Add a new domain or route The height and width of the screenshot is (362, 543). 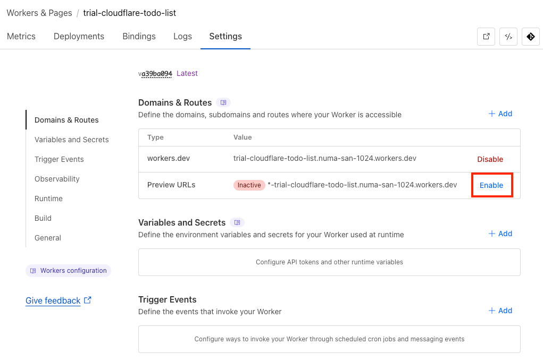pos(500,114)
